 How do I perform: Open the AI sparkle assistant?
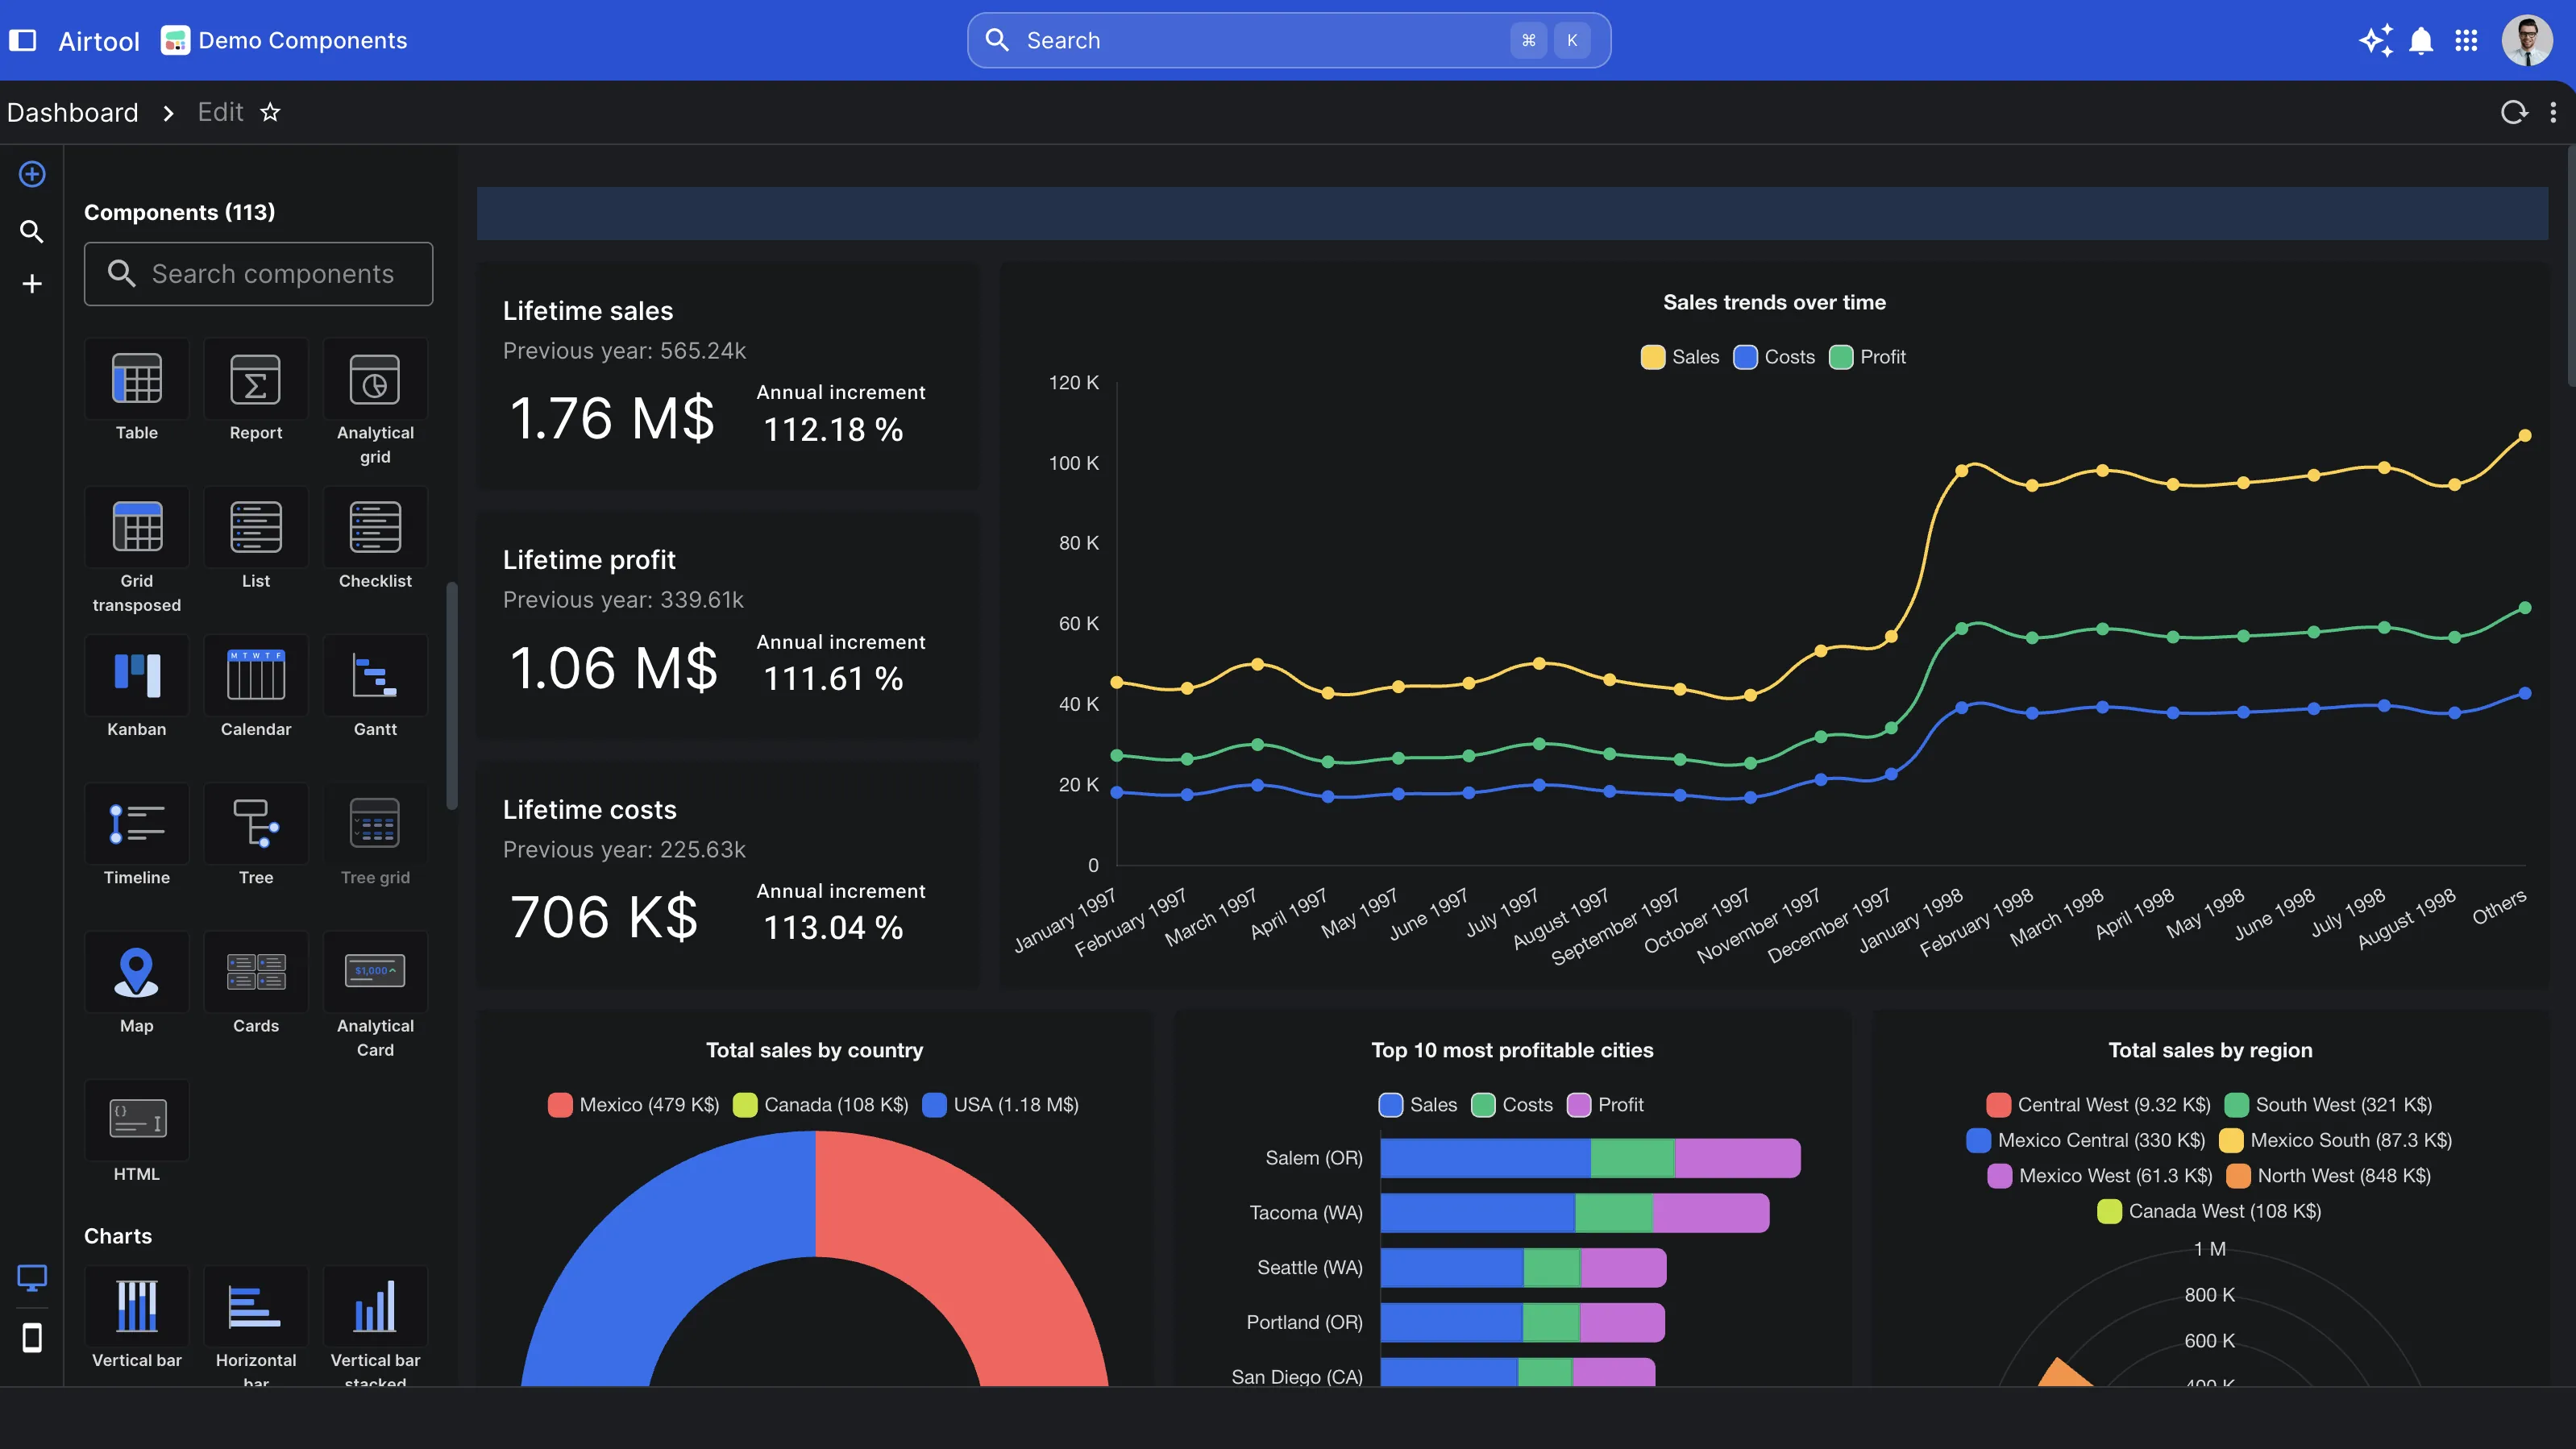point(2376,40)
